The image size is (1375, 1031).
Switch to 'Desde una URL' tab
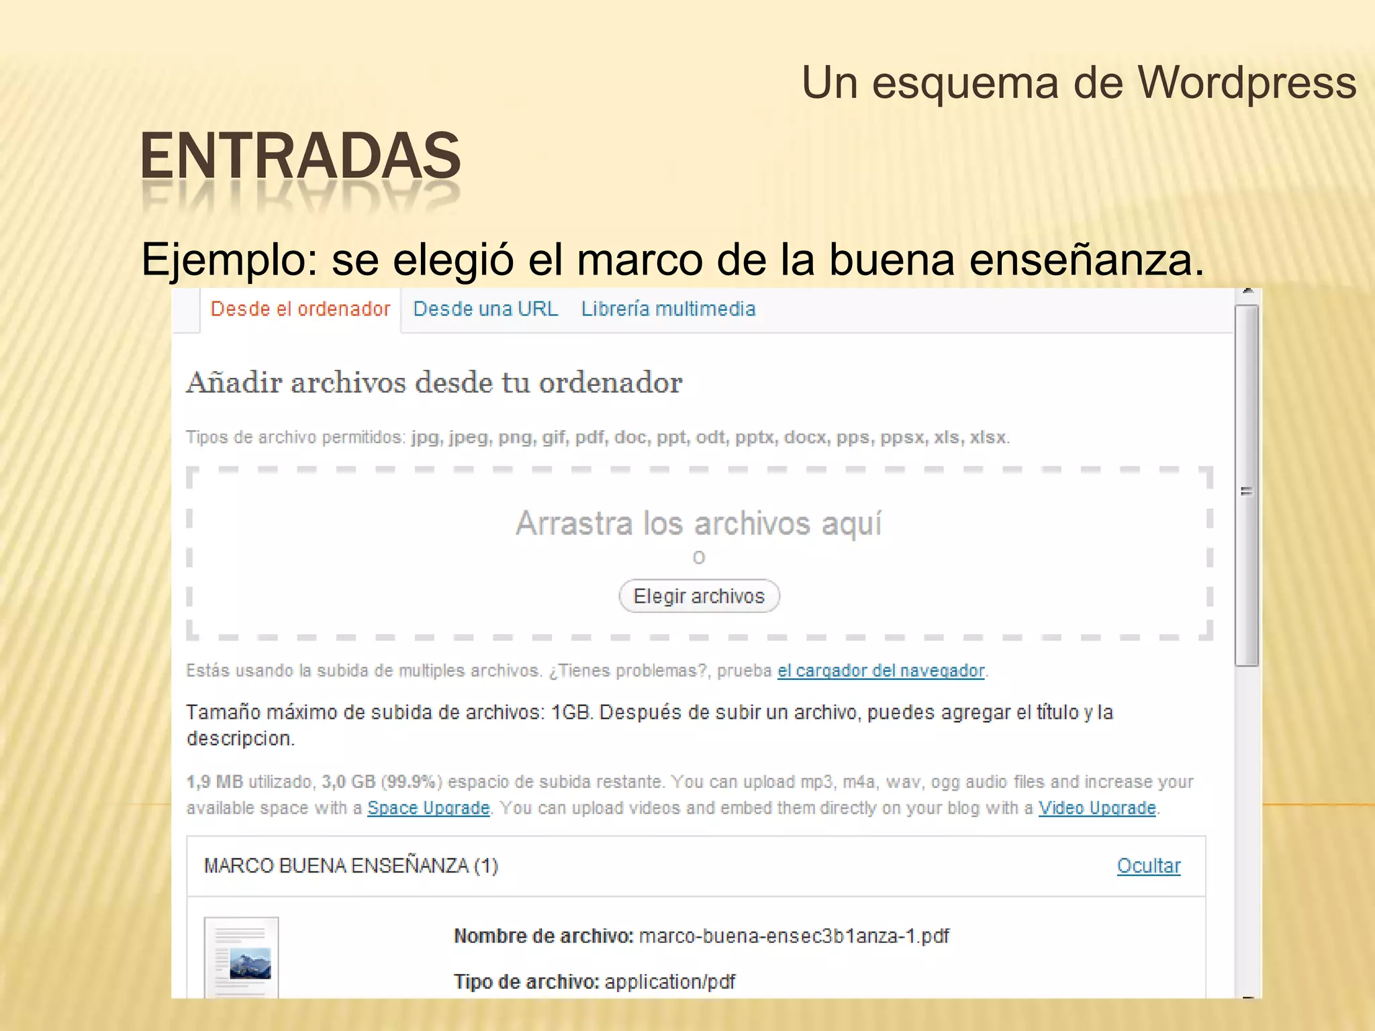(485, 309)
